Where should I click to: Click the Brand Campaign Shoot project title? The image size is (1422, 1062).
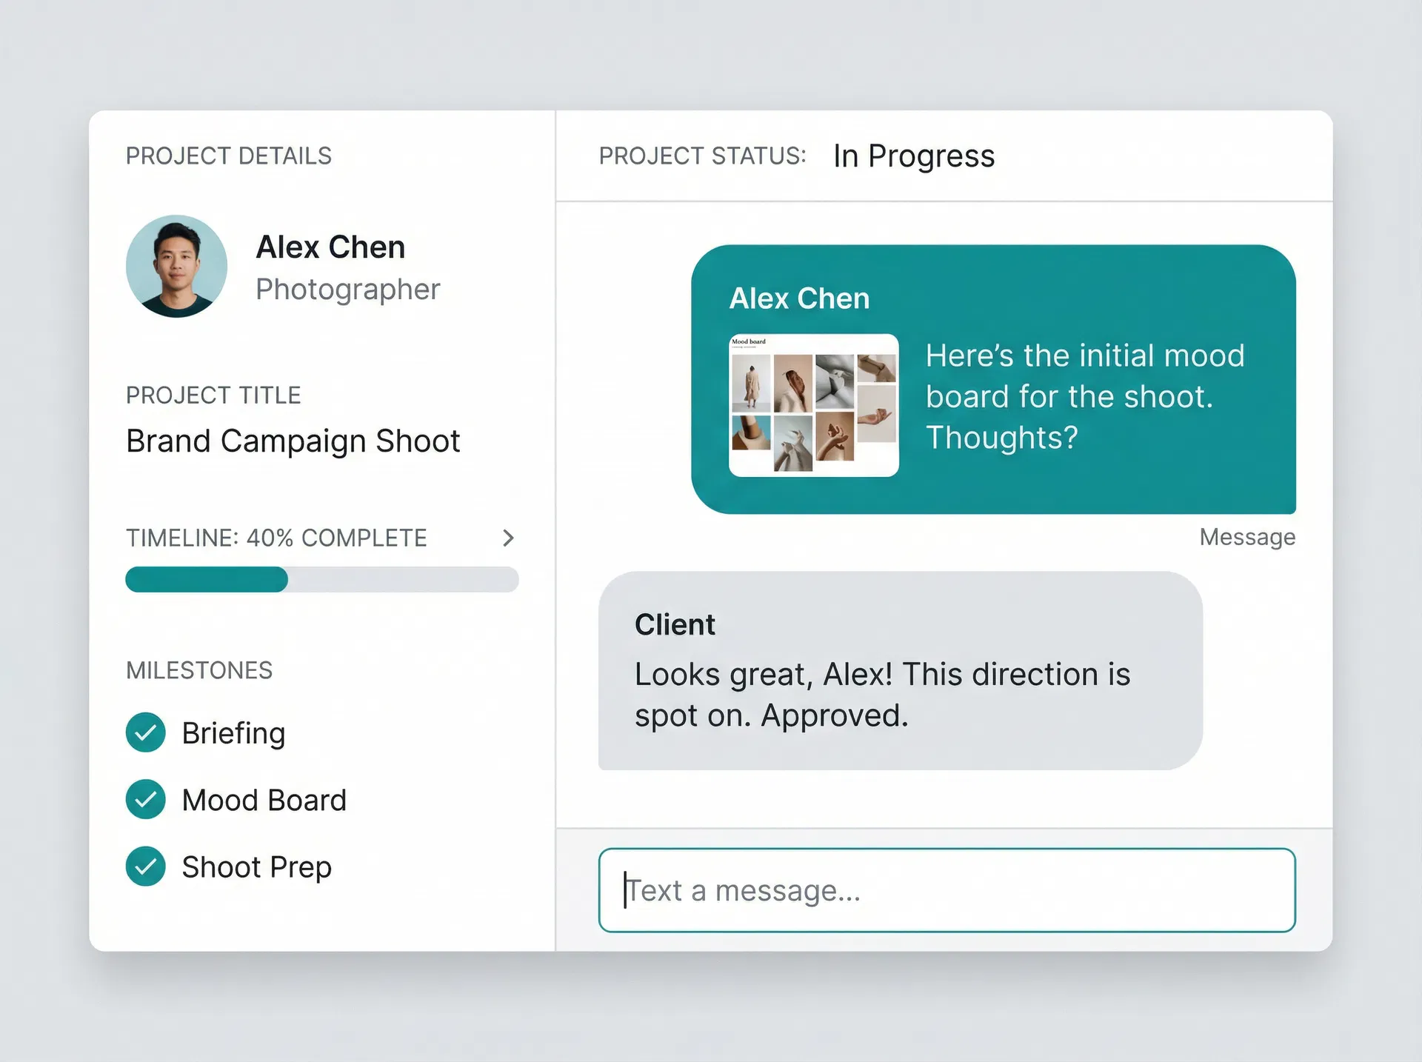tap(293, 441)
